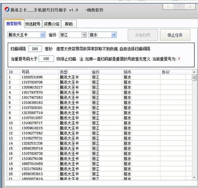The height and width of the screenshot is (188, 198).
Task: Click the 开始扫号 button
Action: pyautogui.click(x=143, y=35)
